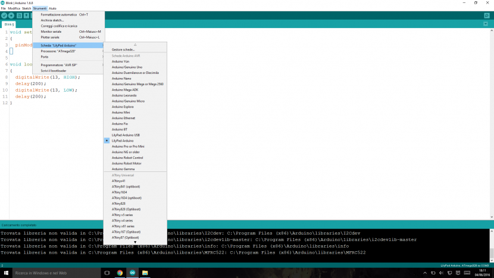Choose Formattazione automatica

[x=68, y=14]
